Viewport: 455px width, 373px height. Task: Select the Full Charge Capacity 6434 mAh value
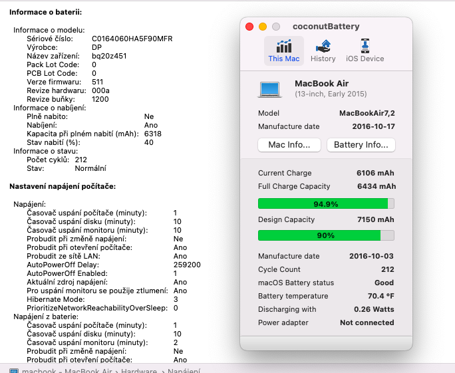(377, 186)
